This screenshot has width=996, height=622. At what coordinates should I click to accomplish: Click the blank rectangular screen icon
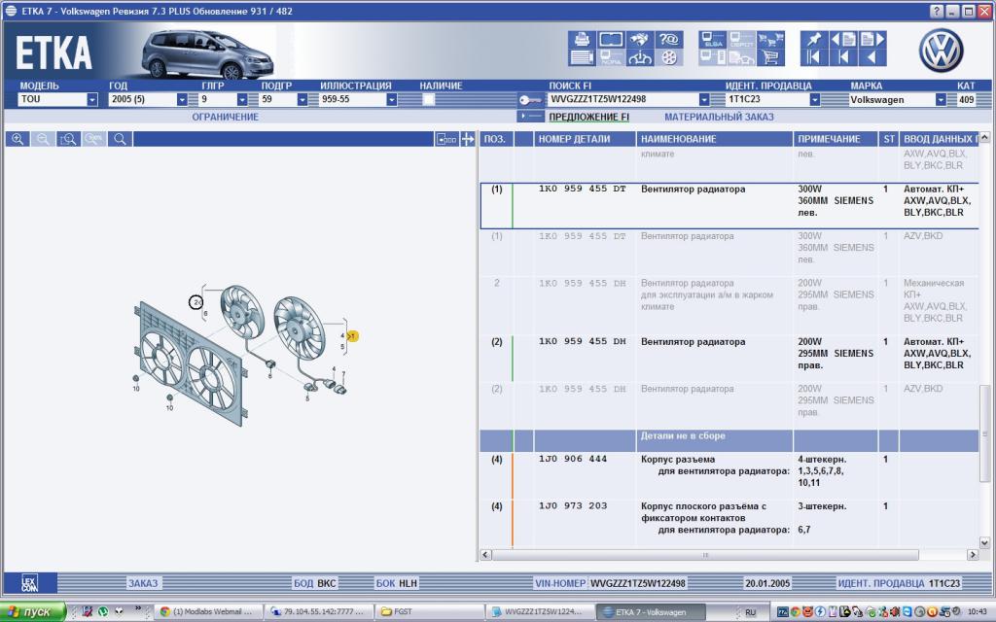point(611,39)
